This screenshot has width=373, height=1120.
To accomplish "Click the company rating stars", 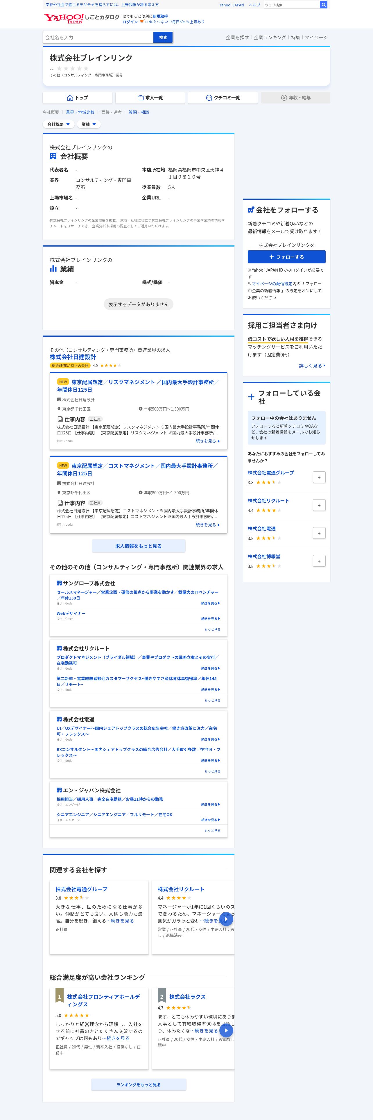I will click(x=73, y=69).
